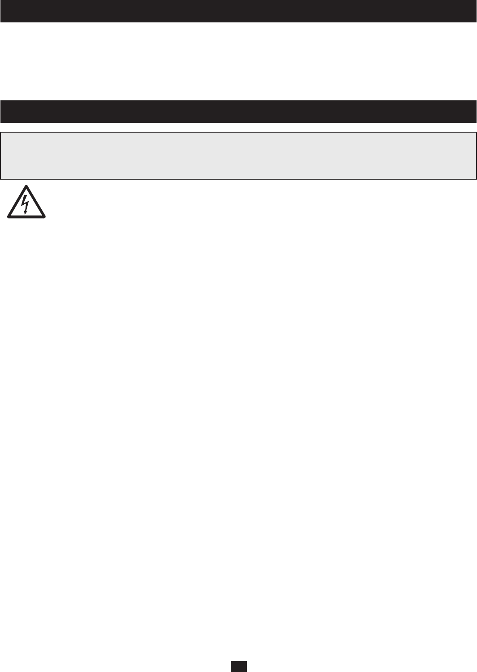
Task: Select the topmost black header bar
Action: (x=238, y=11)
